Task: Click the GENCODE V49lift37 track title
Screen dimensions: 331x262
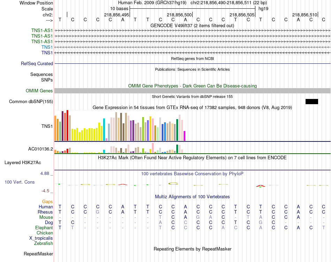Action: (x=192, y=26)
